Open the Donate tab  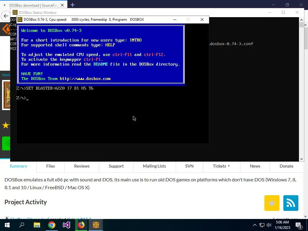(x=286, y=166)
